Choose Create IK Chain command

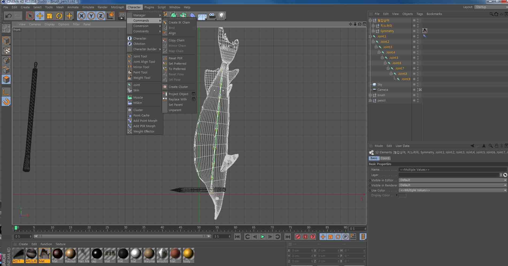tap(179, 22)
